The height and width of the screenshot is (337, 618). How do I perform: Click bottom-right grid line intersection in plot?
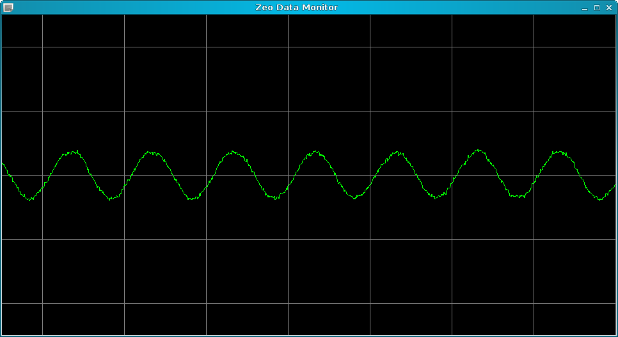coord(534,303)
